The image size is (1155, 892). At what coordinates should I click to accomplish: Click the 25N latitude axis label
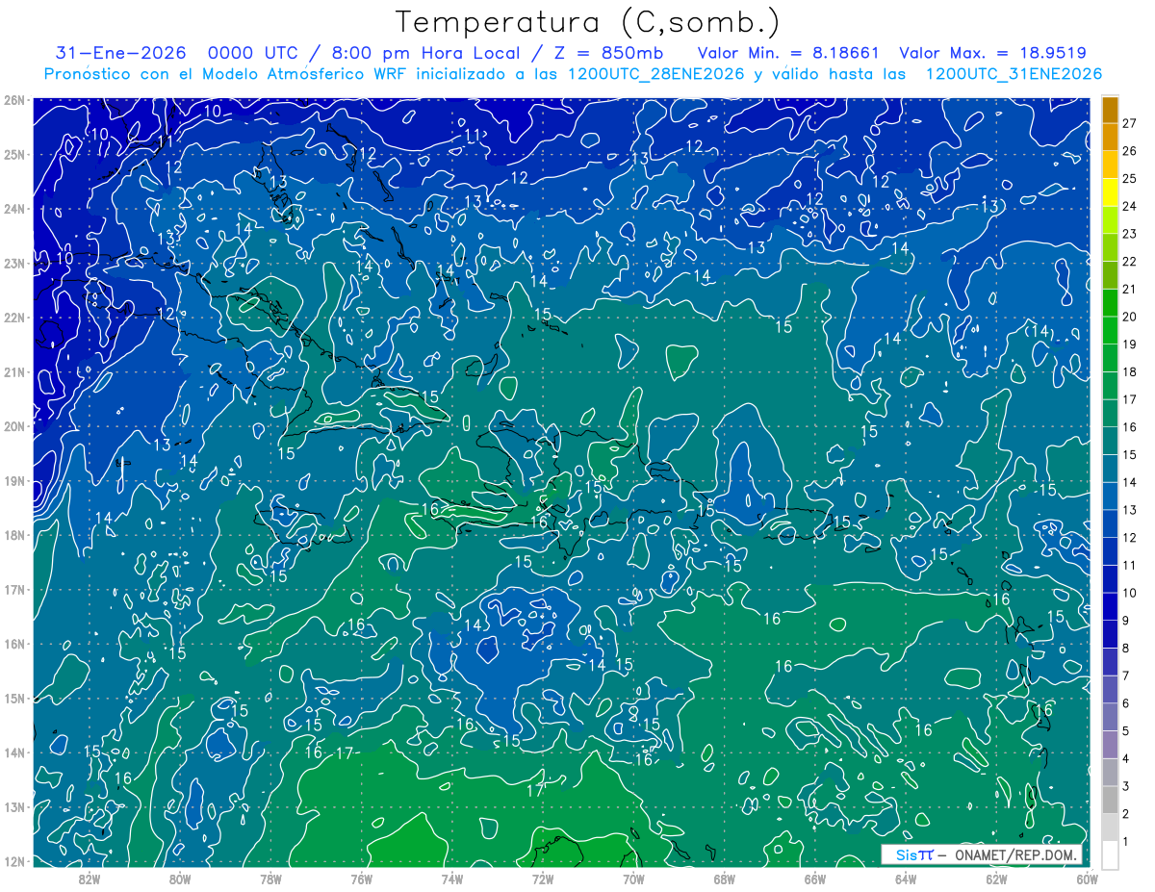coord(15,154)
